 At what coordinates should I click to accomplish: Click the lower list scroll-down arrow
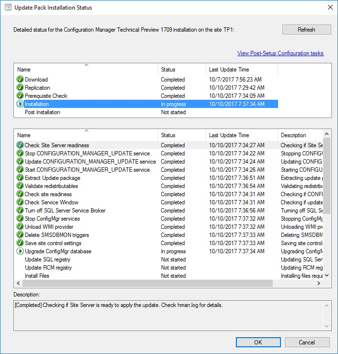coord(326,275)
